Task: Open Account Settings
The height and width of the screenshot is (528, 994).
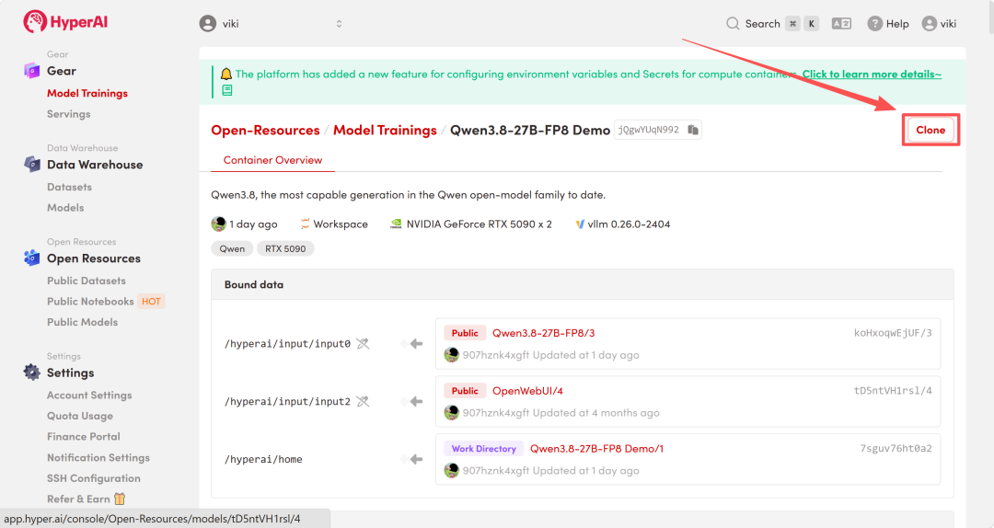Action: click(x=89, y=395)
